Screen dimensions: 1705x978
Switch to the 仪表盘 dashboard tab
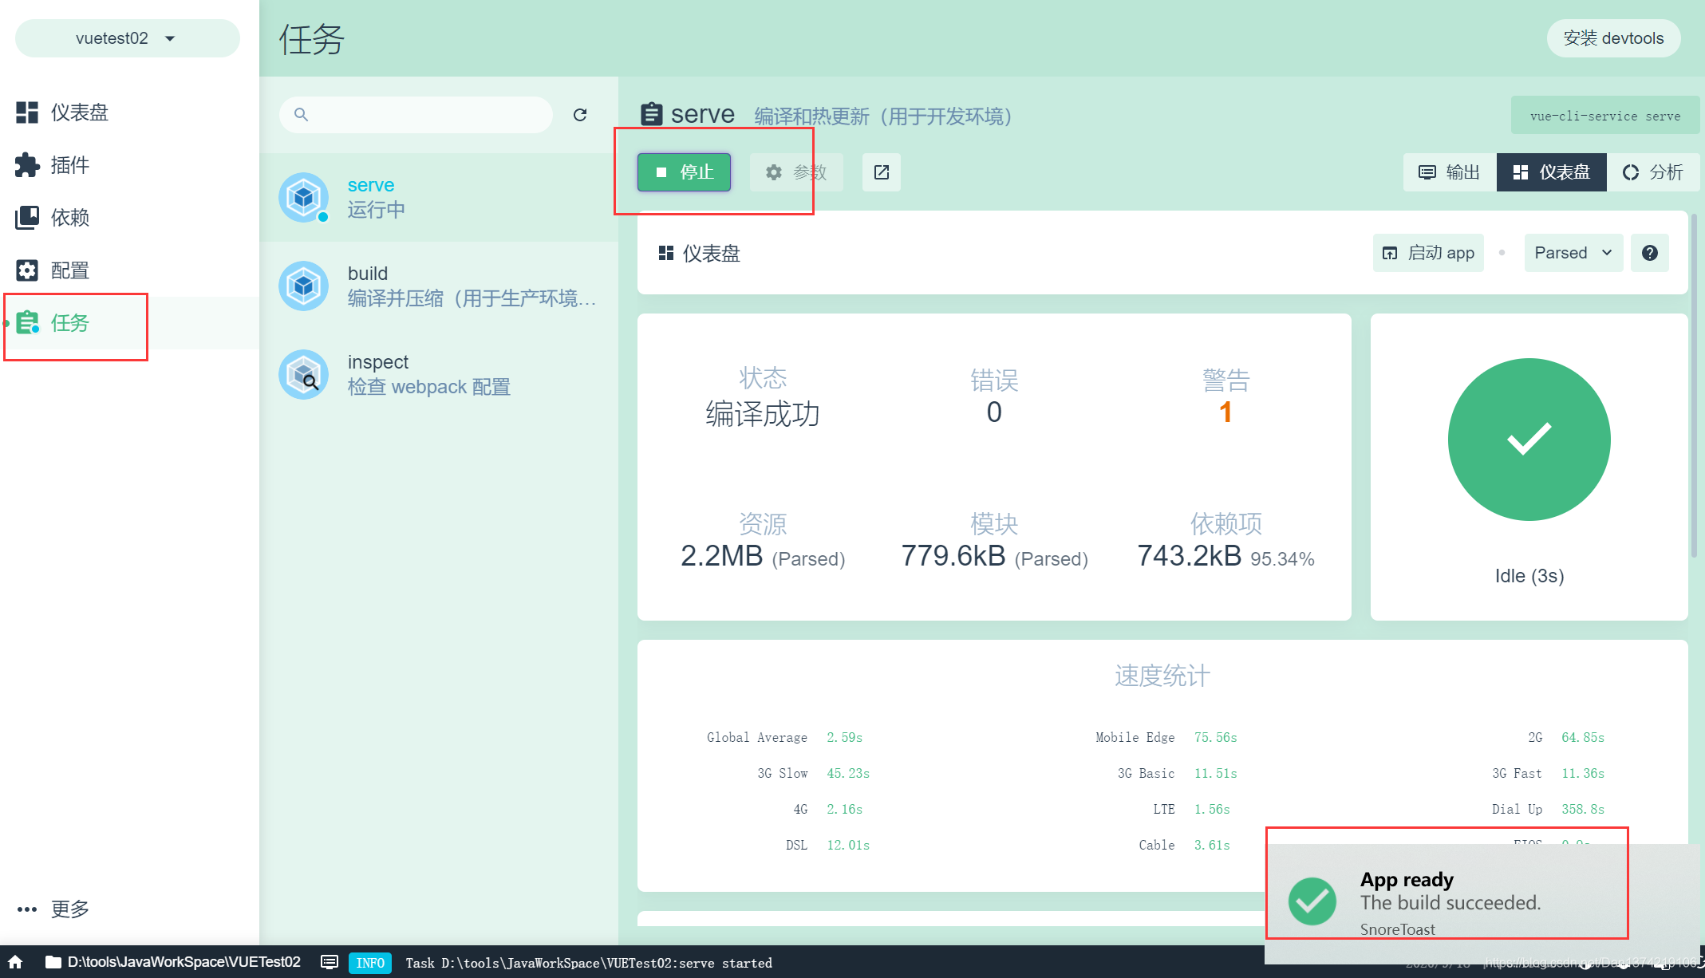coord(1552,172)
